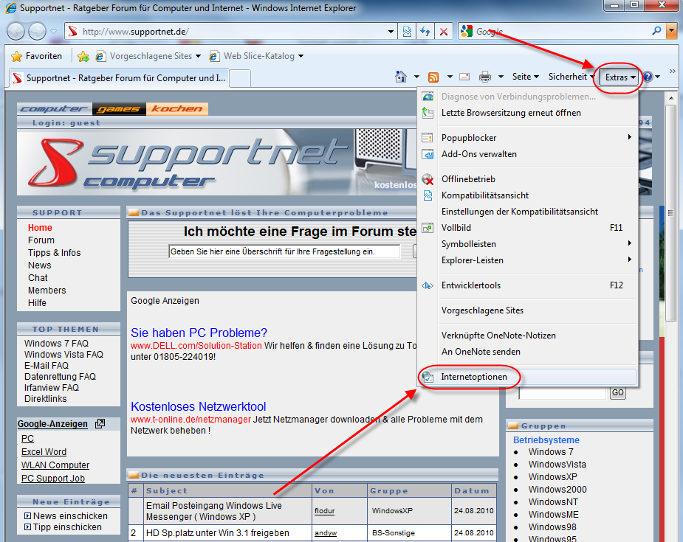The image size is (683, 542).
Task: Select Letzte Browsersitzung erneut öffnen
Action: point(527,113)
